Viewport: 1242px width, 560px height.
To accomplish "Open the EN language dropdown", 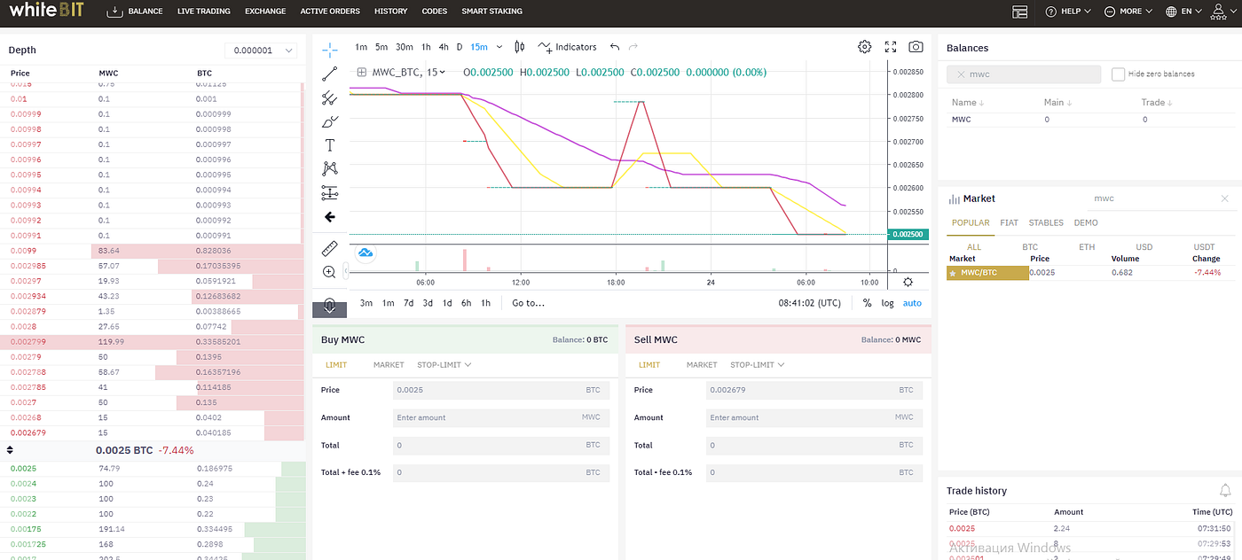I will click(x=1183, y=12).
